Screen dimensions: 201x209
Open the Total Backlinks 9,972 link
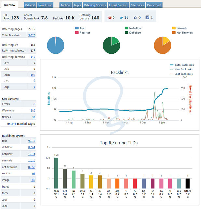(x=32, y=35)
